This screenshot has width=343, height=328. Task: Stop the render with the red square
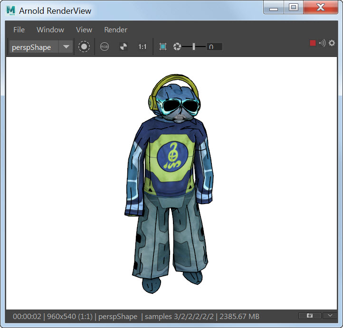pyautogui.click(x=313, y=43)
